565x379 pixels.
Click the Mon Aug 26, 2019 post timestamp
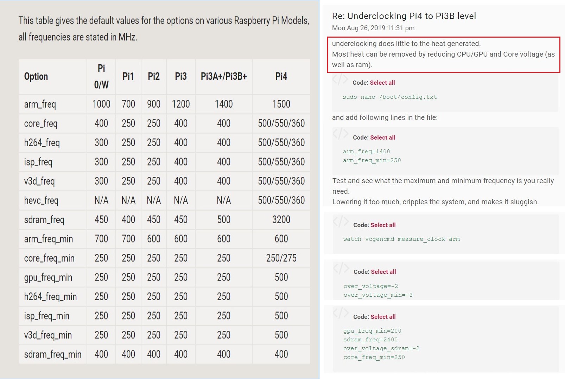tap(373, 28)
